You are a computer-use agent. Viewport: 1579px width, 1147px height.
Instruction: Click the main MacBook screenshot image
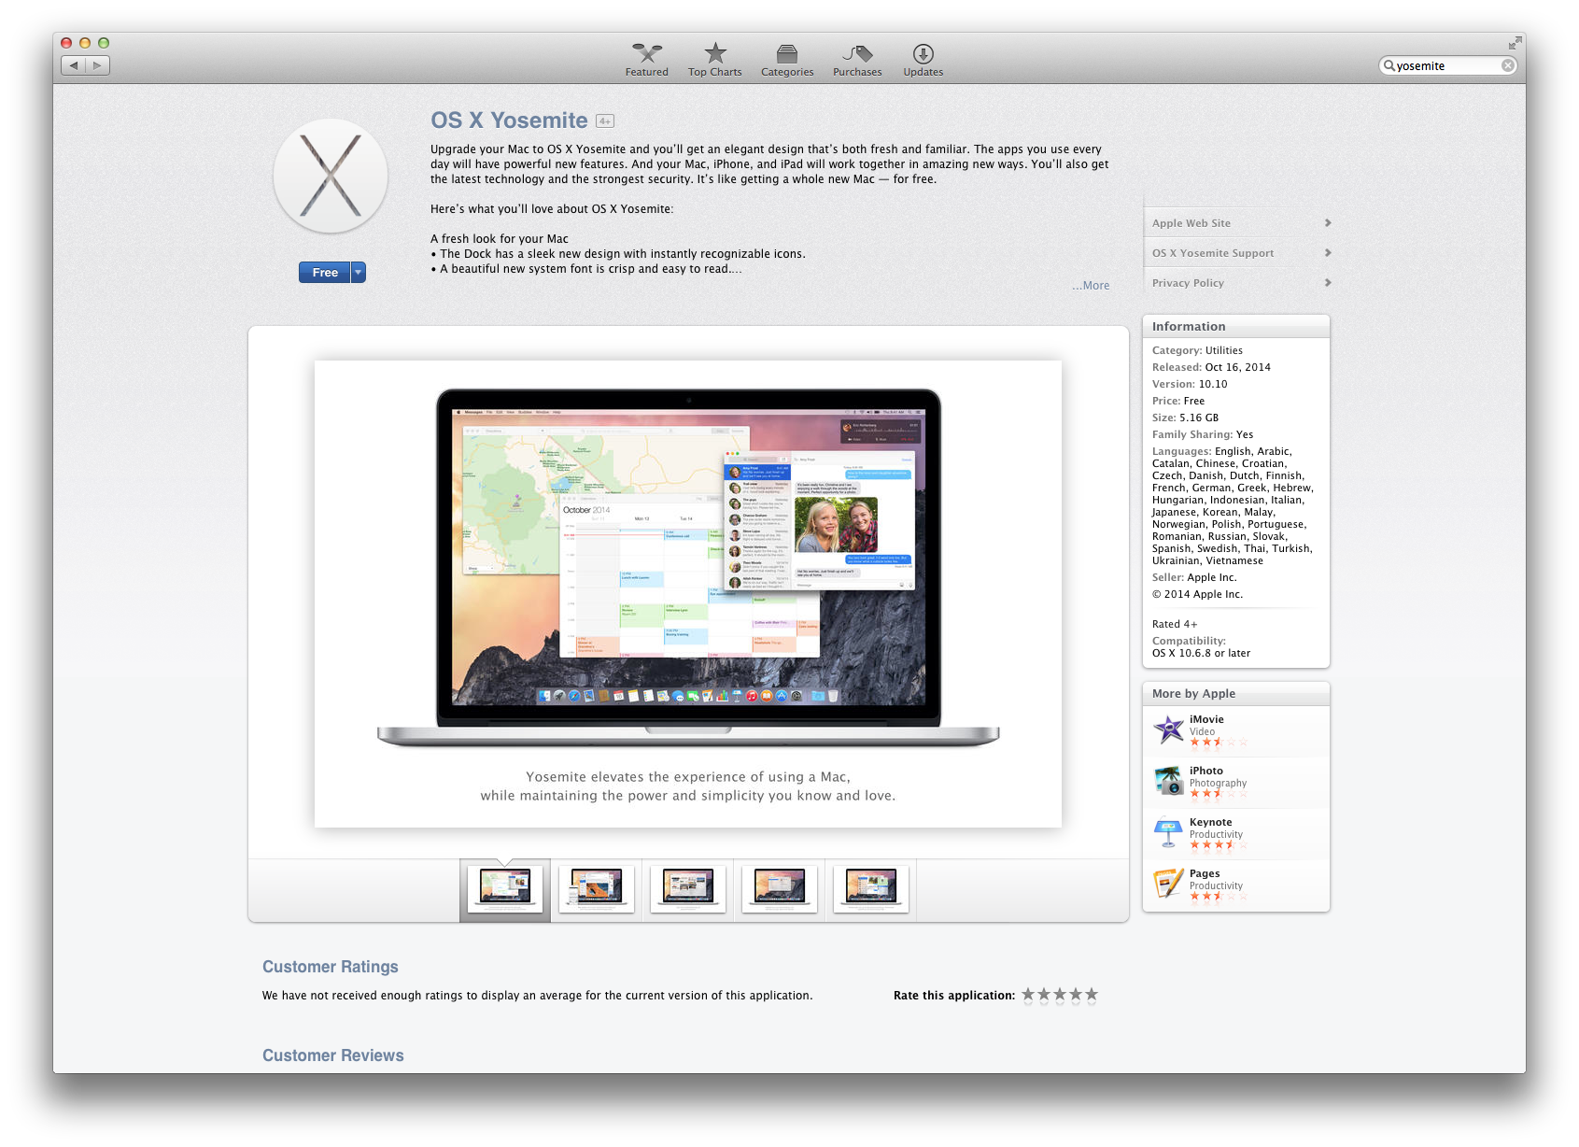688,594
